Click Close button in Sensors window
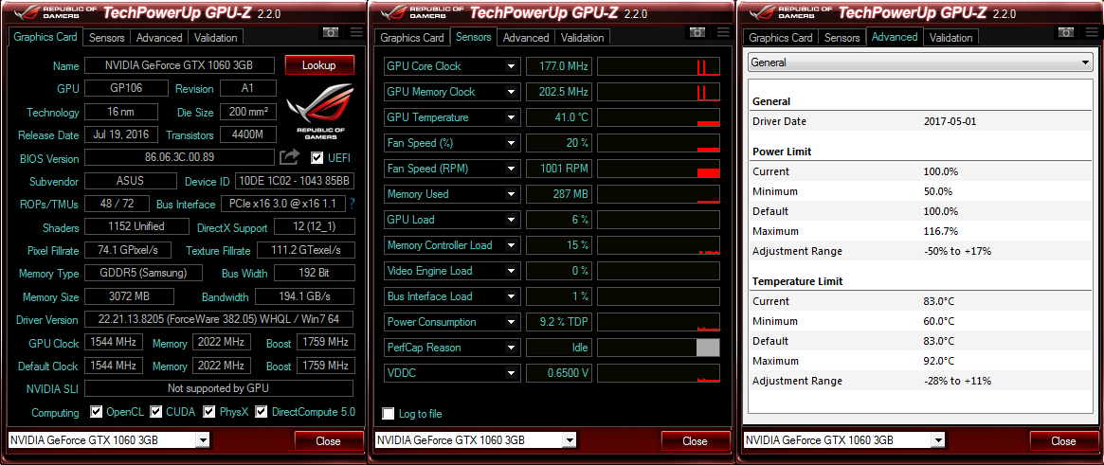Screen dimensions: 1104x465 click(x=695, y=441)
